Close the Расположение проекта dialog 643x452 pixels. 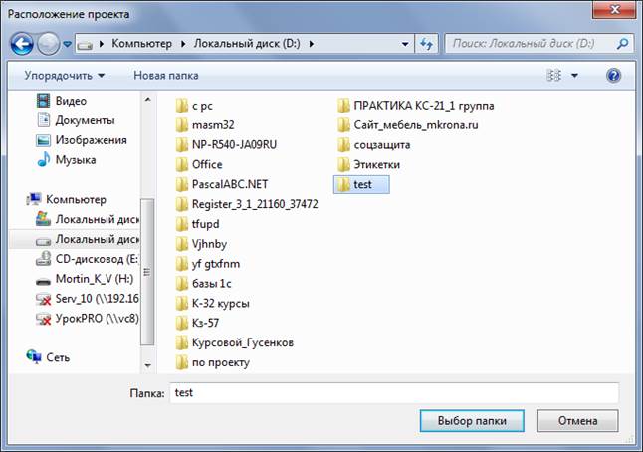pyautogui.click(x=614, y=9)
